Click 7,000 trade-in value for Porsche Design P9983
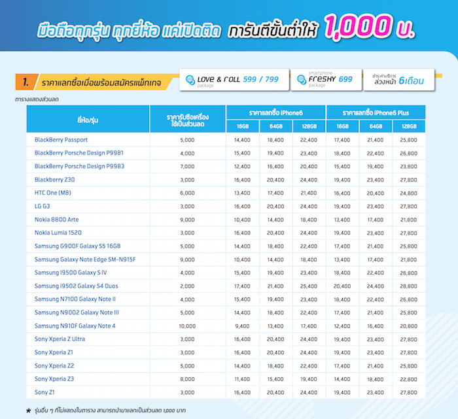Screen dimensions: 458x419 pos(187,167)
